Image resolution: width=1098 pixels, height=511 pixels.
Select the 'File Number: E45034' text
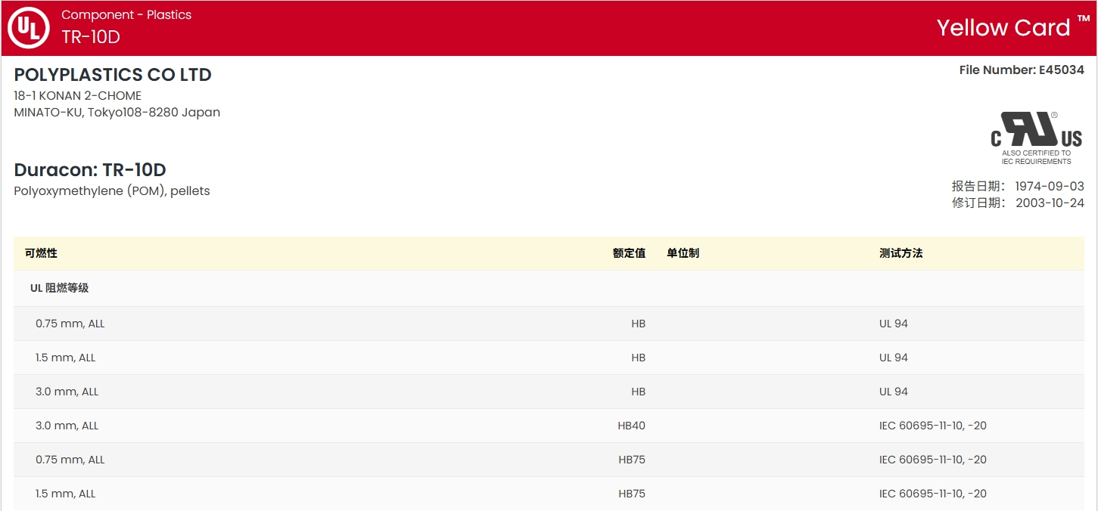(1022, 70)
